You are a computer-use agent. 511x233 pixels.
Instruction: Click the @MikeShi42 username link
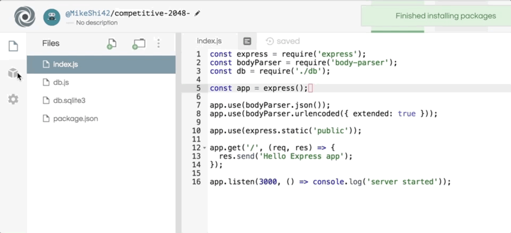coord(88,13)
